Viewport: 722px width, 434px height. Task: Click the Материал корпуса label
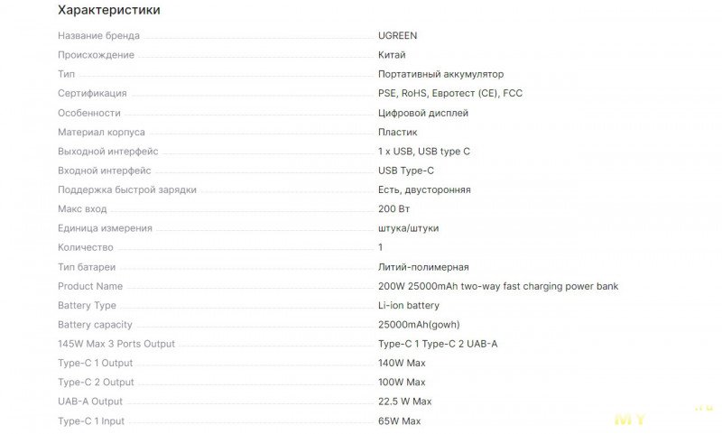[x=101, y=132]
